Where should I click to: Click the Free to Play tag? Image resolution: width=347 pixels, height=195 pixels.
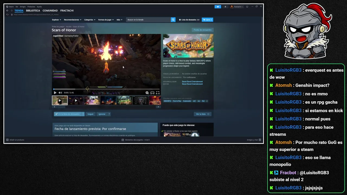(x=177, y=101)
